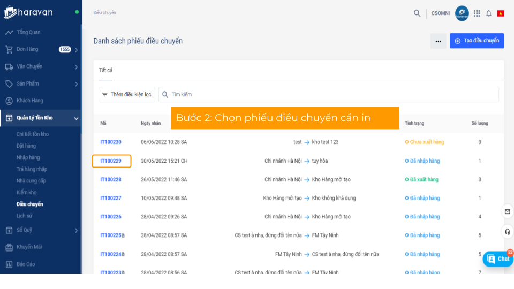The width and height of the screenshot is (514, 289).
Task: Collapse Quản Lý Tồn Kho chevron
Action: (x=77, y=118)
